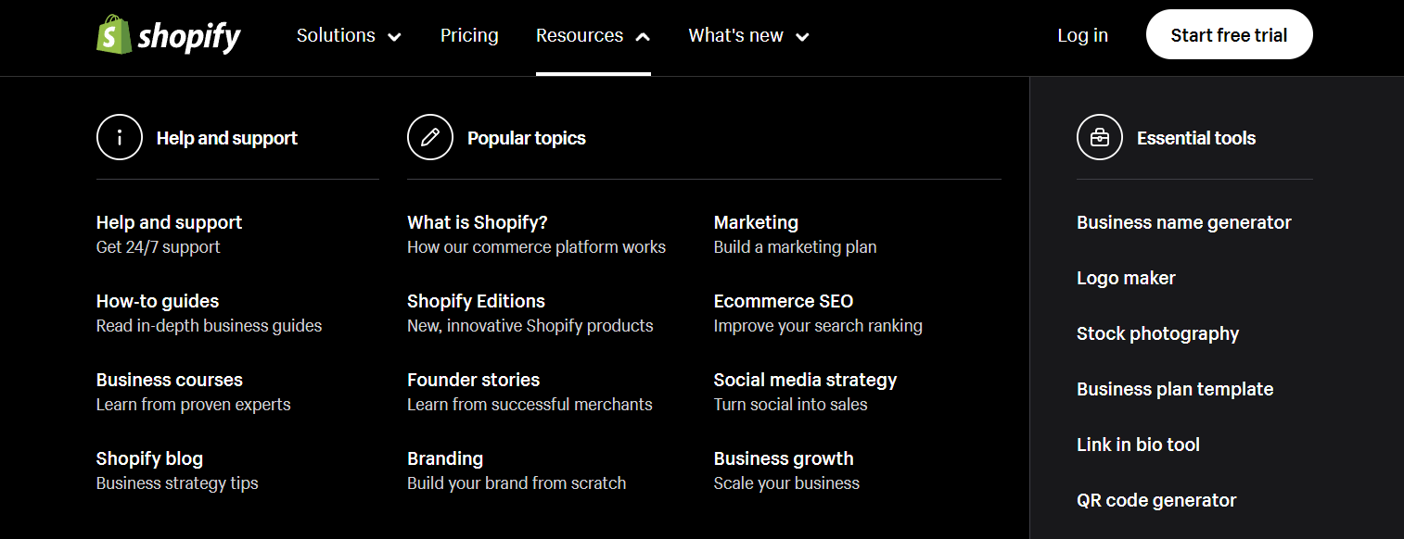Click the pencil icon beside Popular topics
This screenshot has width=1404, height=539.
pos(430,138)
